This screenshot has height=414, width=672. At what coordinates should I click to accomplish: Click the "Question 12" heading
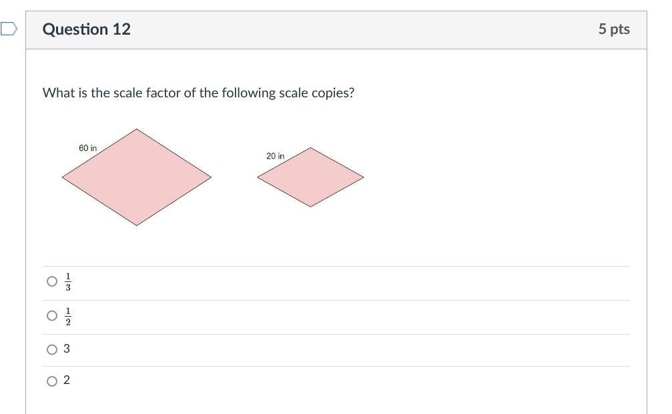point(87,29)
